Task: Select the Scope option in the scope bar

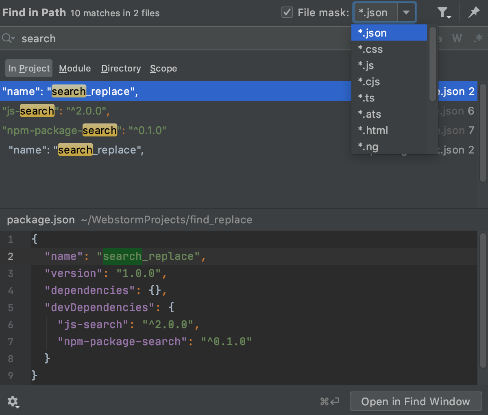Action: point(163,68)
